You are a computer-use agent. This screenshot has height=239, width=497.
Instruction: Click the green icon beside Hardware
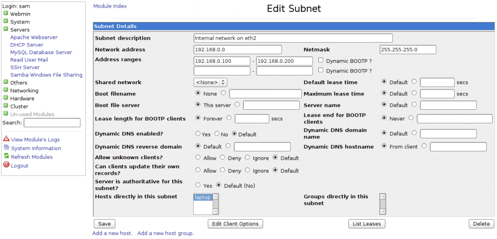(x=6, y=98)
